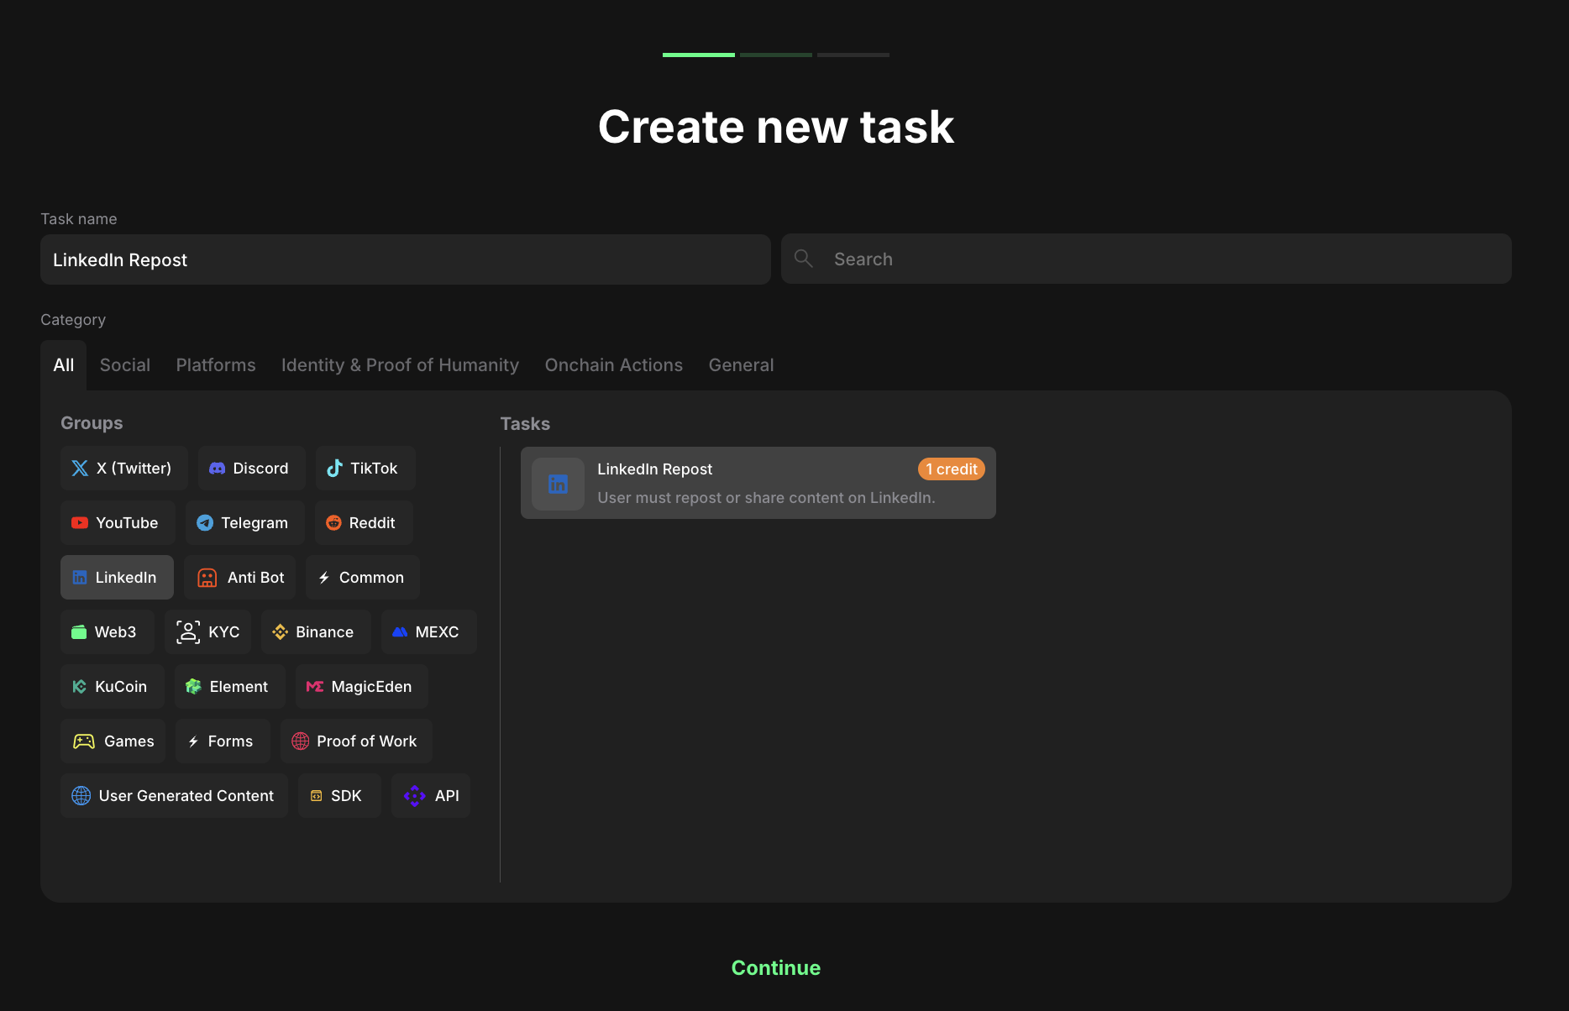This screenshot has width=1569, height=1011.
Task: Select the Discord group
Action: tap(251, 469)
